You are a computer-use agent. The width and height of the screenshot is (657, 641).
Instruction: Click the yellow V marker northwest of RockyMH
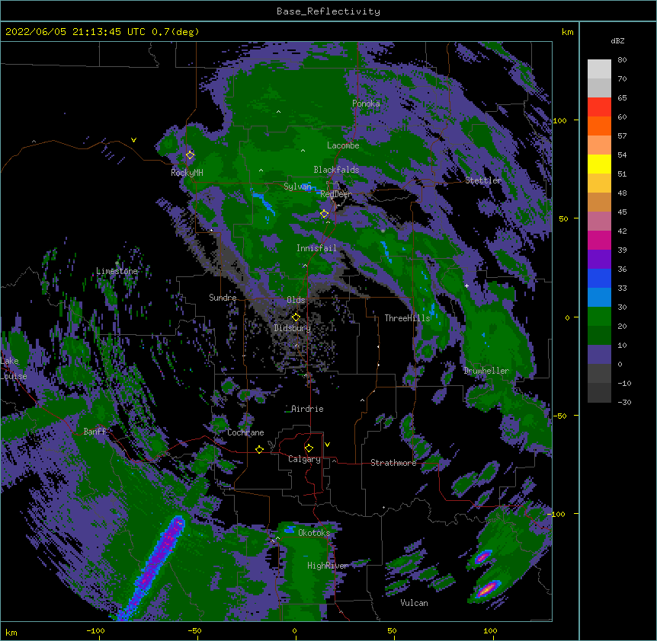click(x=133, y=140)
